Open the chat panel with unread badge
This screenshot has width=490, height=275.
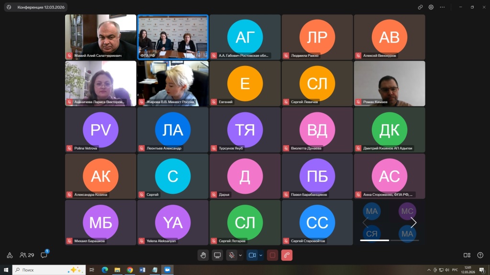tap(44, 255)
